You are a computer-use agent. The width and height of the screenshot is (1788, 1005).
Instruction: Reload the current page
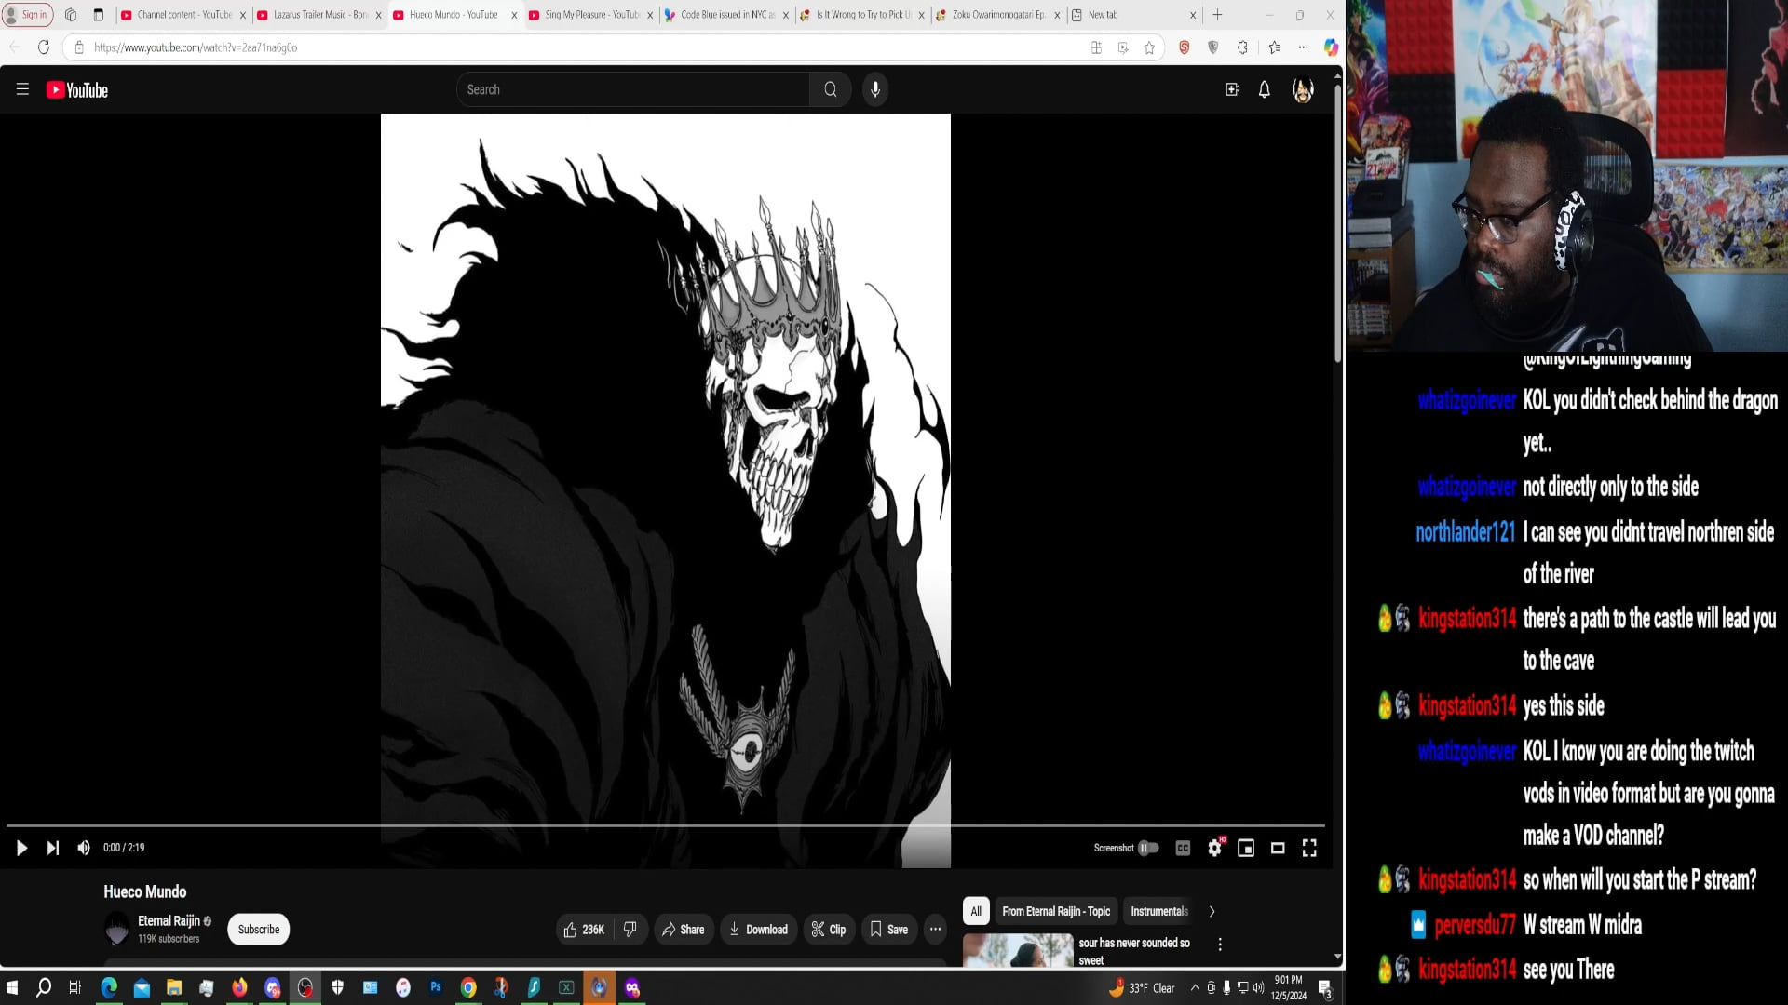click(44, 47)
